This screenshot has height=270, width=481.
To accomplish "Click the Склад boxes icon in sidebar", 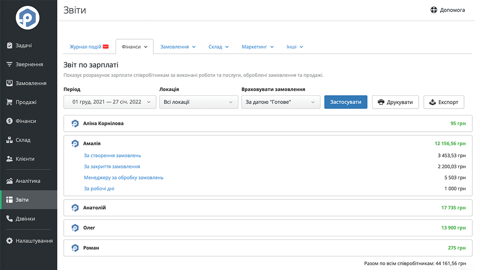I will 10,140.
